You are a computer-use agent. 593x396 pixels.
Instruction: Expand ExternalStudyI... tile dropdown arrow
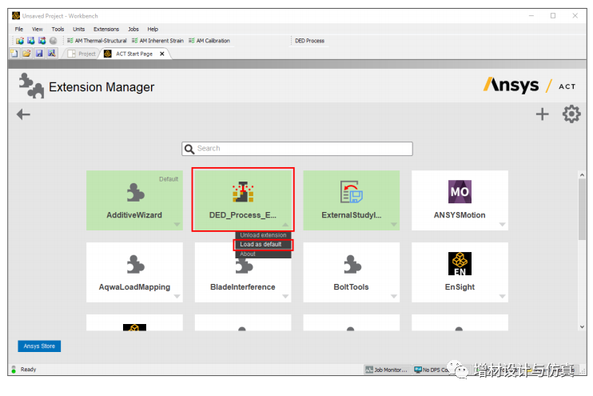(x=394, y=225)
